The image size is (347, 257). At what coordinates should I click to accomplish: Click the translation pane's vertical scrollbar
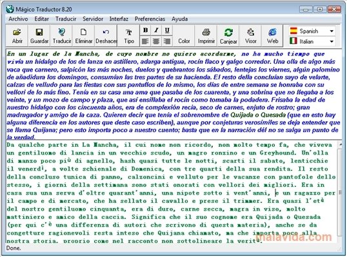[x=340, y=192]
